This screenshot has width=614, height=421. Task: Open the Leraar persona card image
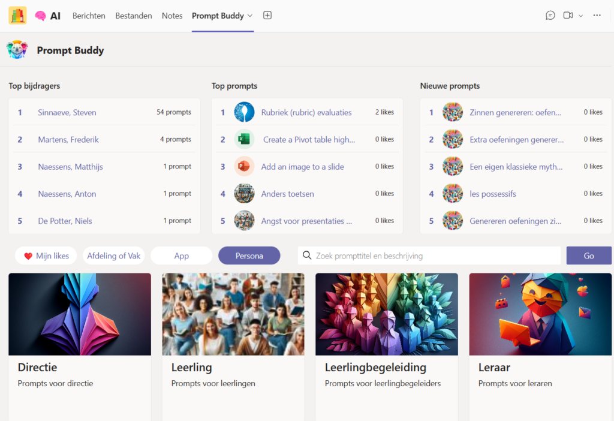coord(540,314)
